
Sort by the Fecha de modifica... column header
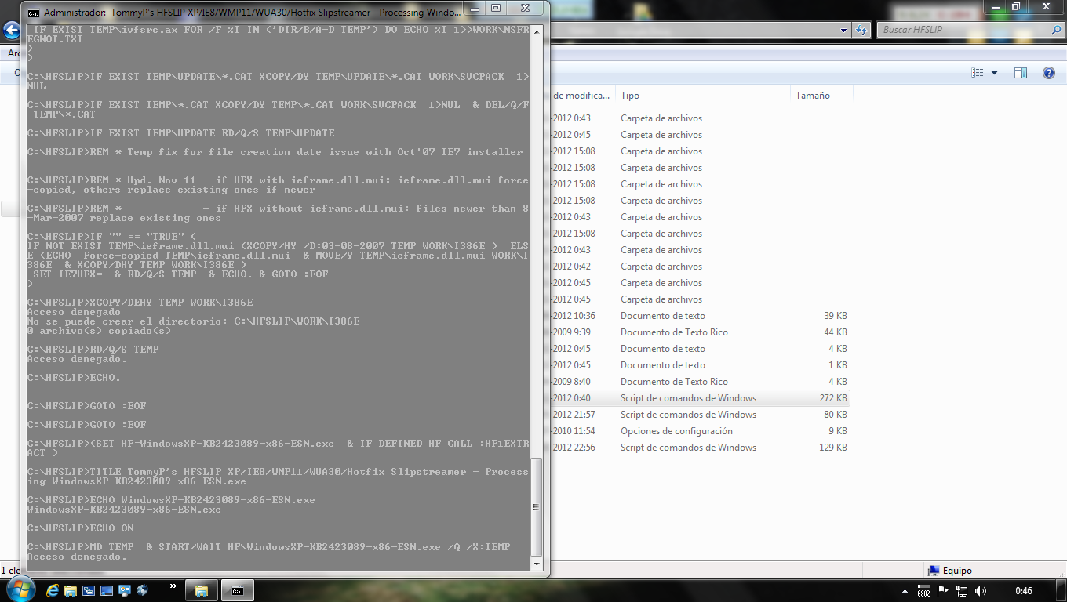coord(582,96)
